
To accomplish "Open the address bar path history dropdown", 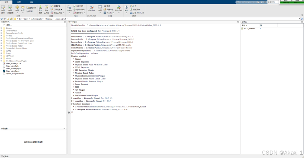I will [299, 19].
